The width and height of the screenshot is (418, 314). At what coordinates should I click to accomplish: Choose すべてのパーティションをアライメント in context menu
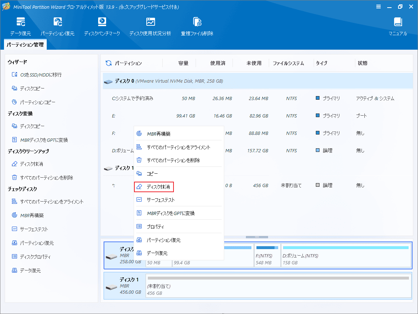(x=179, y=147)
